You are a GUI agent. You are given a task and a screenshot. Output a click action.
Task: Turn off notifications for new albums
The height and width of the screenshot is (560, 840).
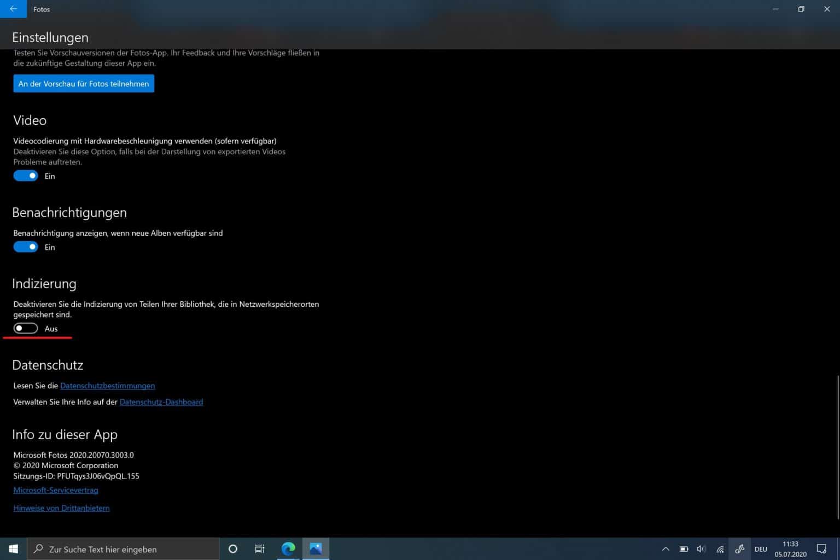point(25,247)
